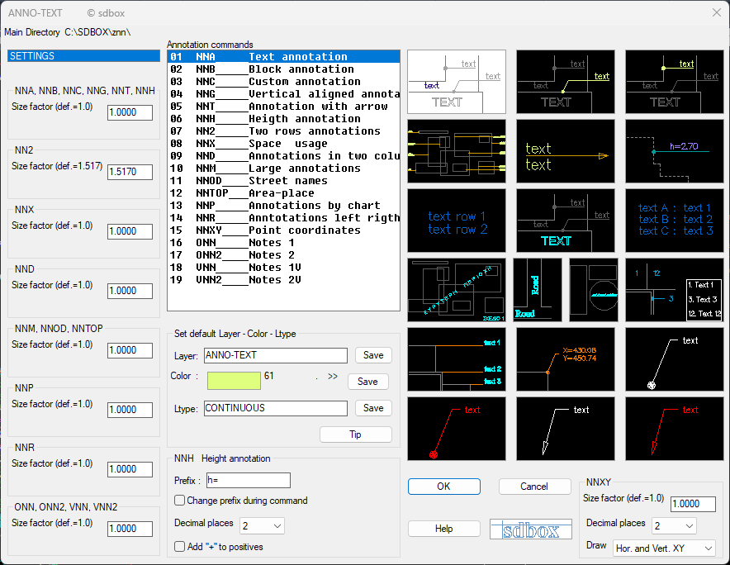
Task: Click the SETTINGS header bar
Action: coord(83,56)
